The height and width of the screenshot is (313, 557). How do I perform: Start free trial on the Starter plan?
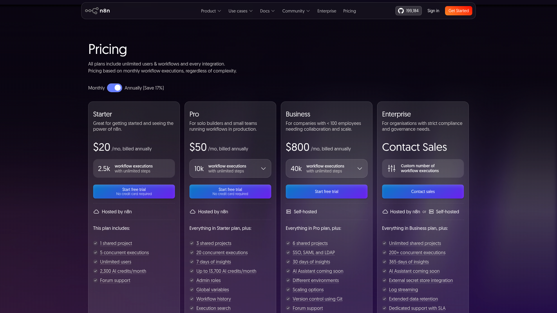pos(134,192)
